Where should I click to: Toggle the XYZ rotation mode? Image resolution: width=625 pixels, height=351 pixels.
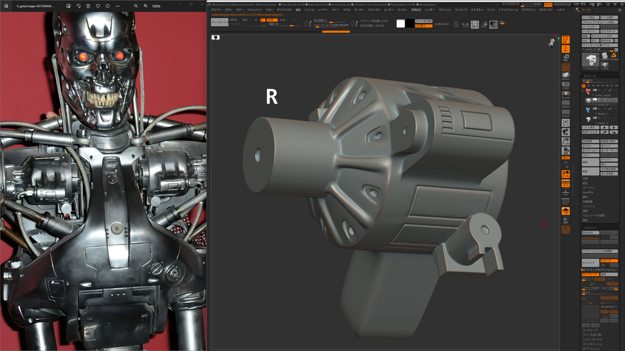pyautogui.click(x=566, y=158)
